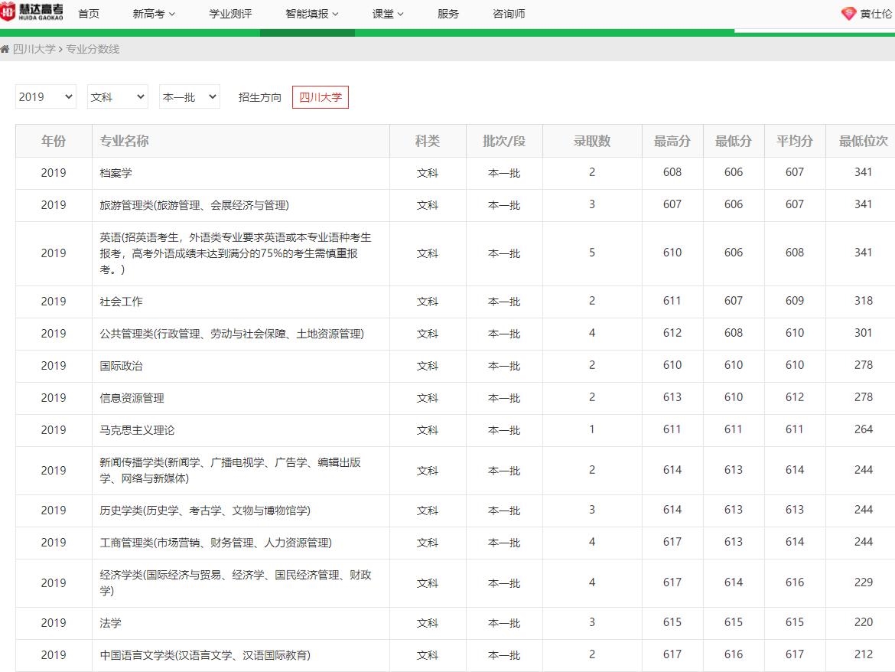Image resolution: width=895 pixels, height=672 pixels.
Task: Click rank 212 in 中国语言文学类 row
Action: (863, 654)
